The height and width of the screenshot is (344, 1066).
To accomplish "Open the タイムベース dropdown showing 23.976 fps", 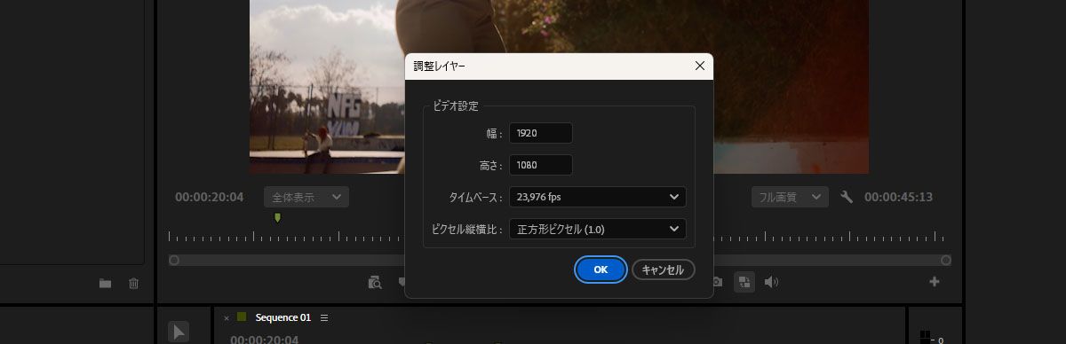I will (x=597, y=197).
